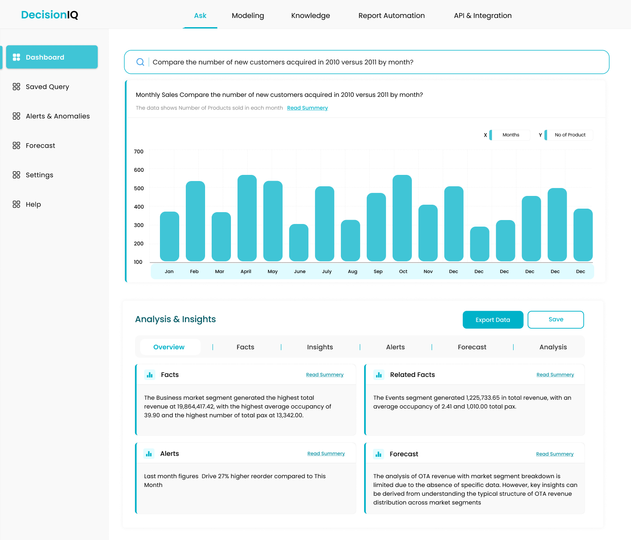The image size is (631, 540).
Task: Click the Save button
Action: pos(555,320)
